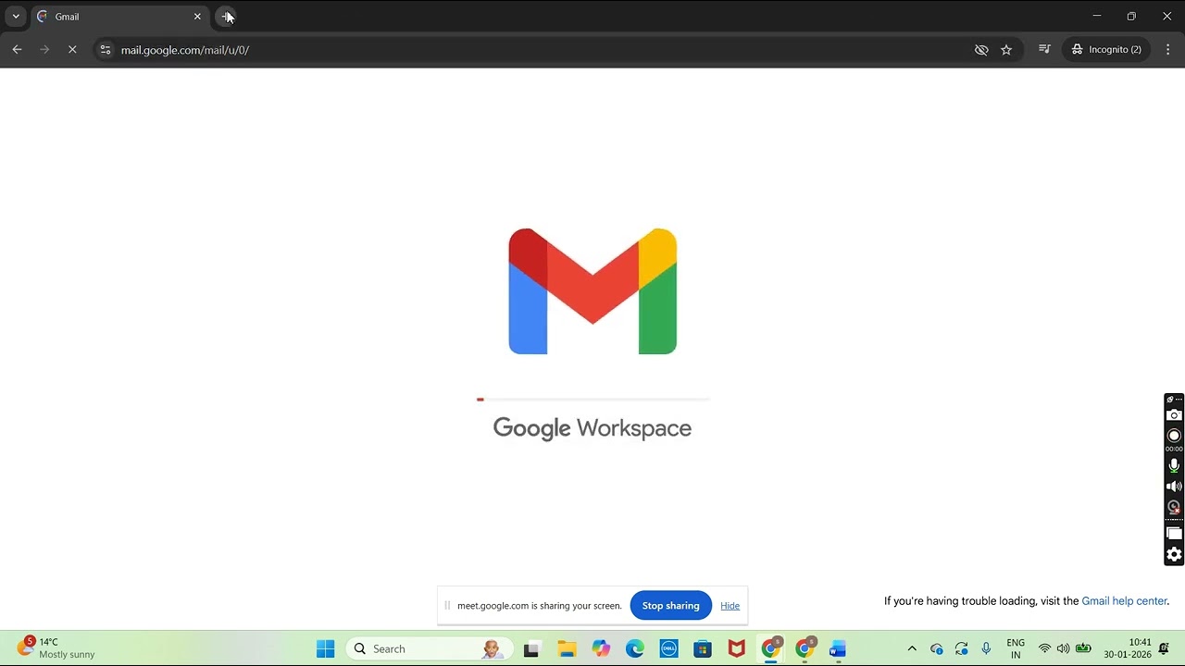Switch to the first Chrome taskbar icon
Screen dimensions: 1185x666
click(771, 649)
